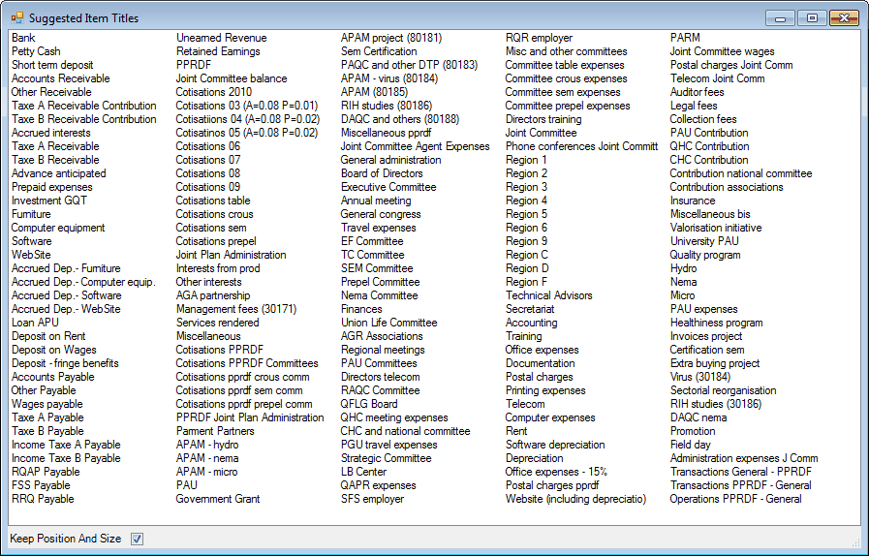The image size is (869, 556).
Task: Select 'Valorisation initiative' title
Action: [716, 228]
